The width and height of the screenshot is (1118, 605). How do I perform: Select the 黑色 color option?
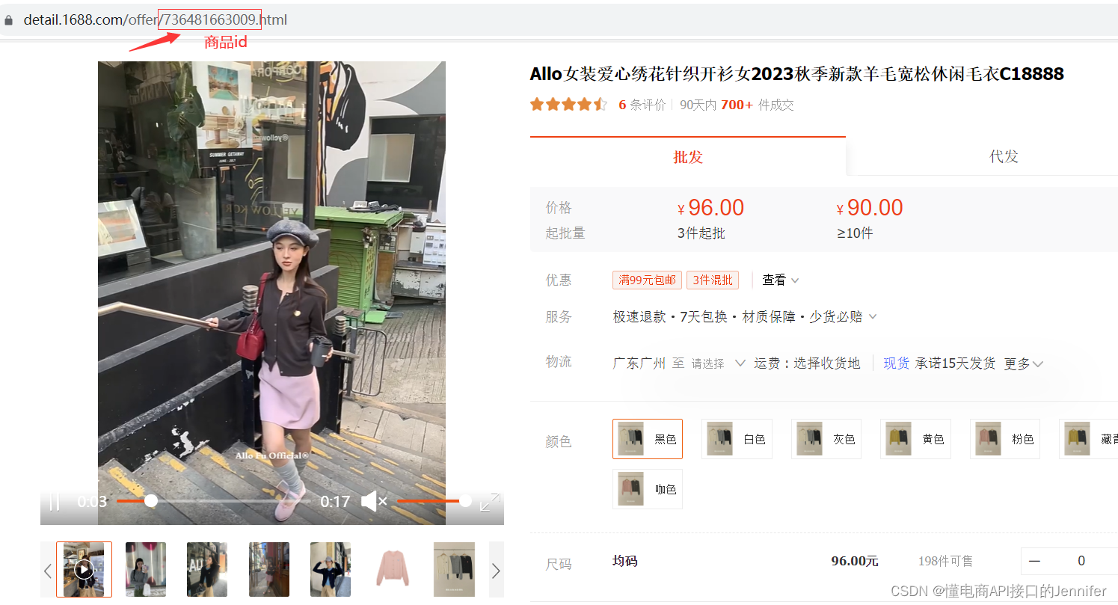tap(647, 439)
